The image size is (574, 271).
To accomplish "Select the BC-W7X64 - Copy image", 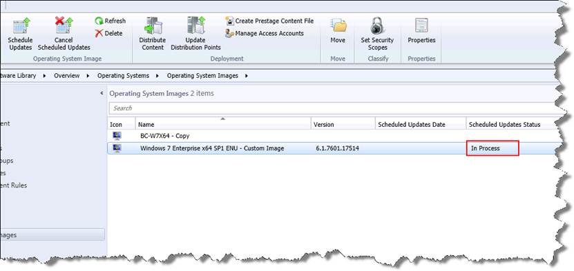I will pos(164,136).
